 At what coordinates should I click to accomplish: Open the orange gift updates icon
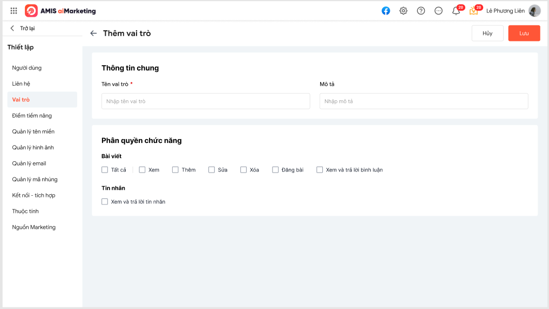point(473,11)
